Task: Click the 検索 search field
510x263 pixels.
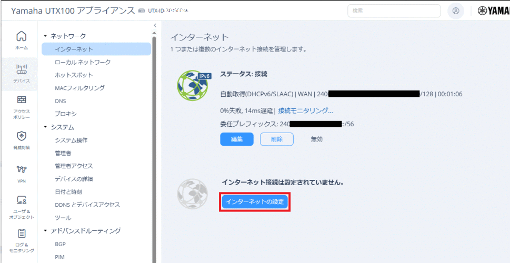Action: [x=394, y=11]
